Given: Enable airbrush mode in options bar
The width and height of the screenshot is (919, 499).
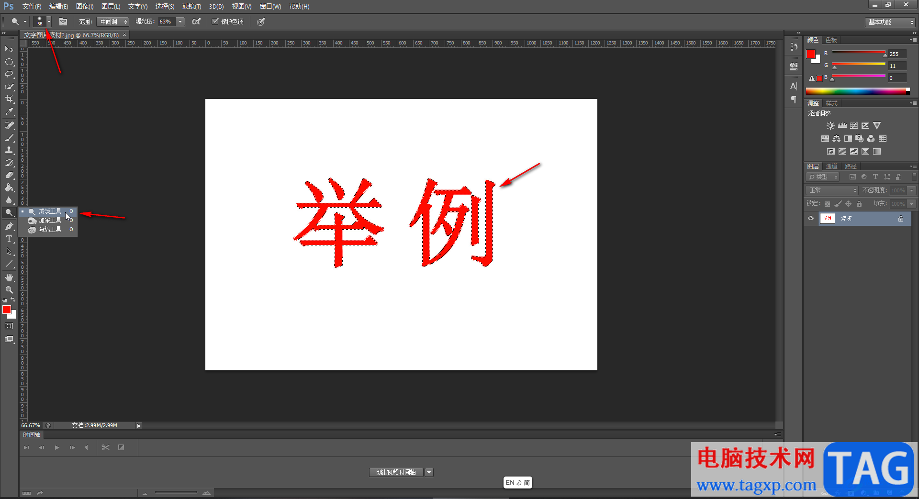Looking at the screenshot, I should point(196,22).
